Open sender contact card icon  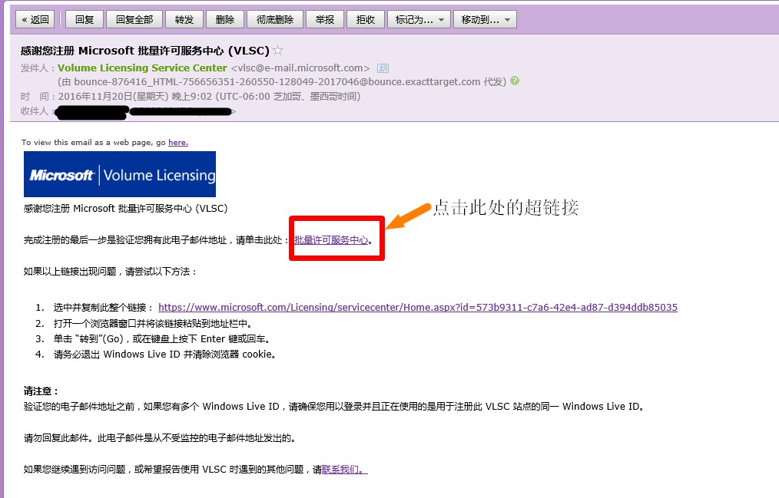[x=383, y=68]
